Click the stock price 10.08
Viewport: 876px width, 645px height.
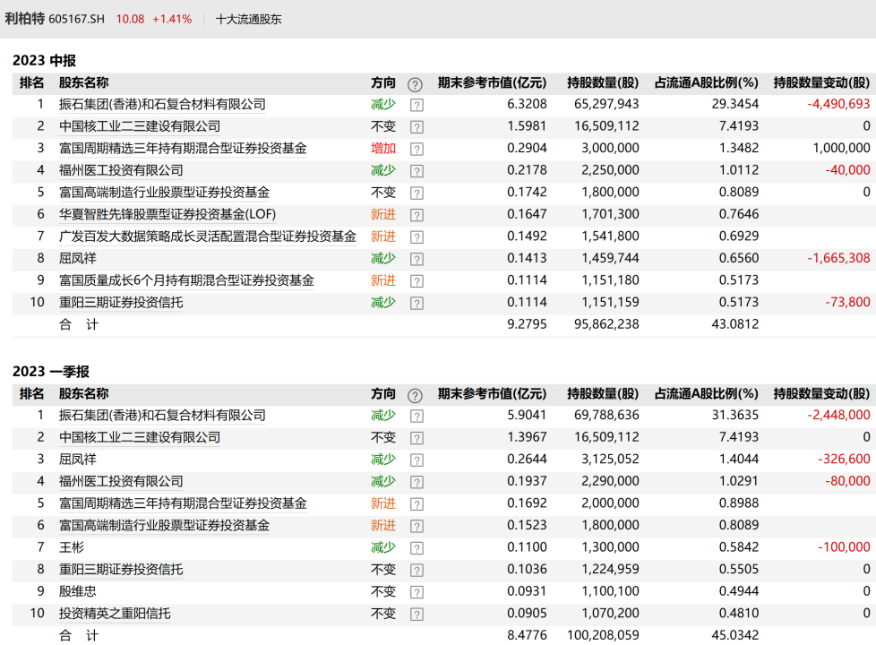(x=130, y=19)
